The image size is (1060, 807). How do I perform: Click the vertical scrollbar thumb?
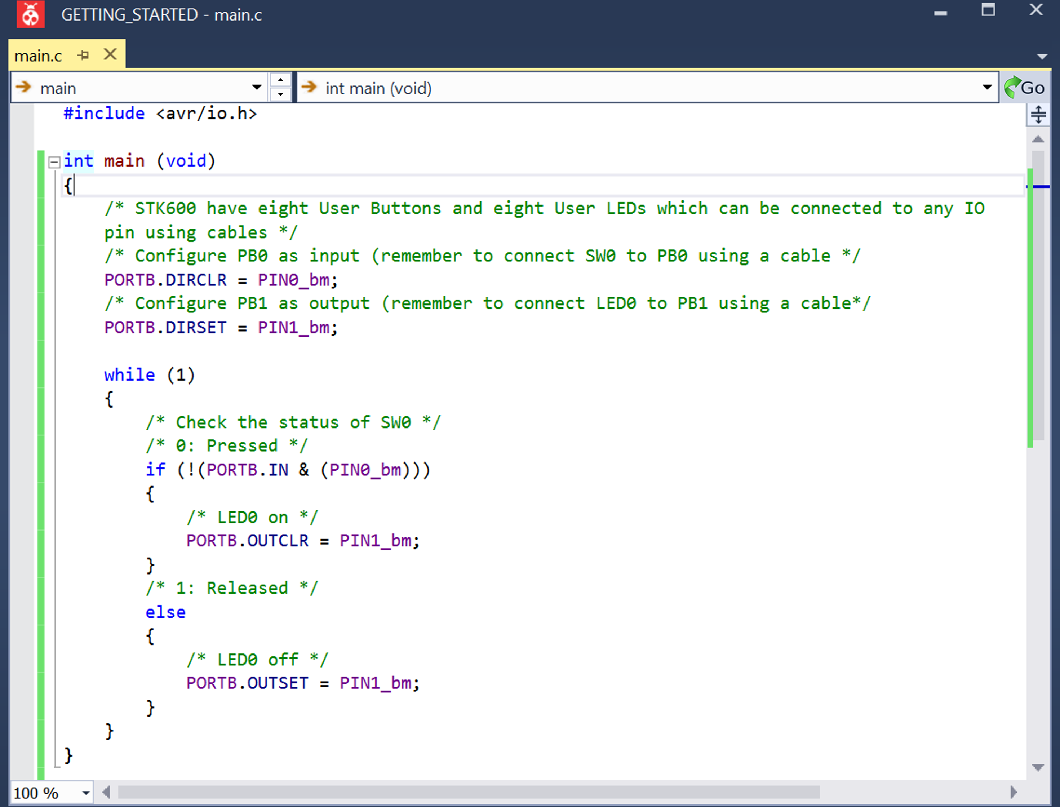pos(1038,296)
